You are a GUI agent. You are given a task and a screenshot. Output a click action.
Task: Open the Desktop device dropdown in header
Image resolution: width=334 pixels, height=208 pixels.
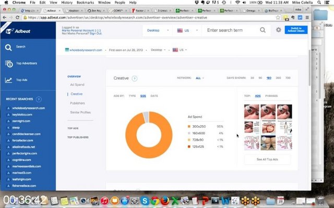pyautogui.click(x=158, y=30)
